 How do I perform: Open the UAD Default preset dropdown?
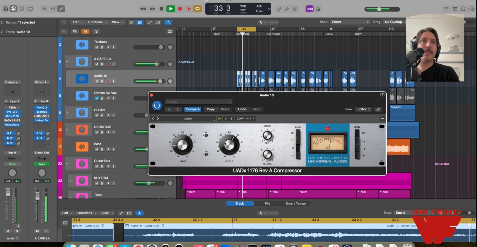coord(188,119)
